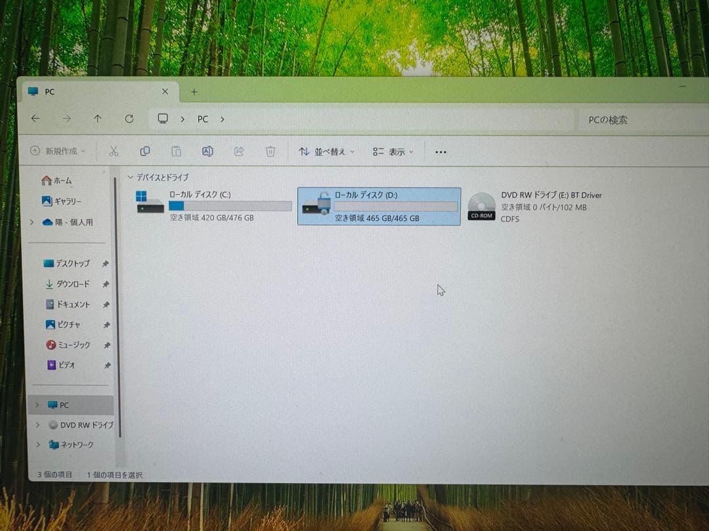Navigate up using the up arrow
This screenshot has height=531, width=709.
(98, 119)
